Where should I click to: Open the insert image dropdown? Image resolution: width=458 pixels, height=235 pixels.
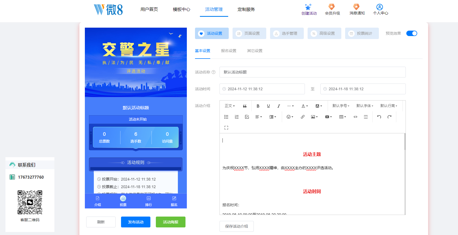(x=314, y=117)
